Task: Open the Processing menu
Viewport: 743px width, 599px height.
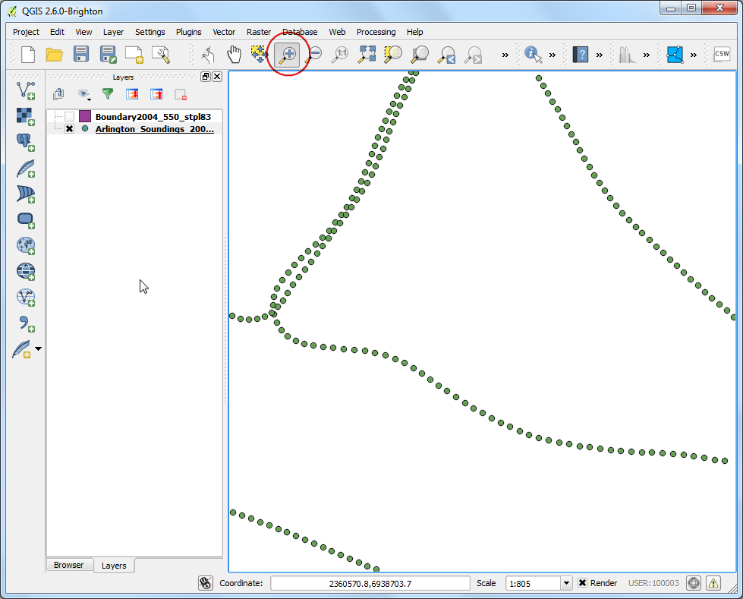Action: [376, 32]
